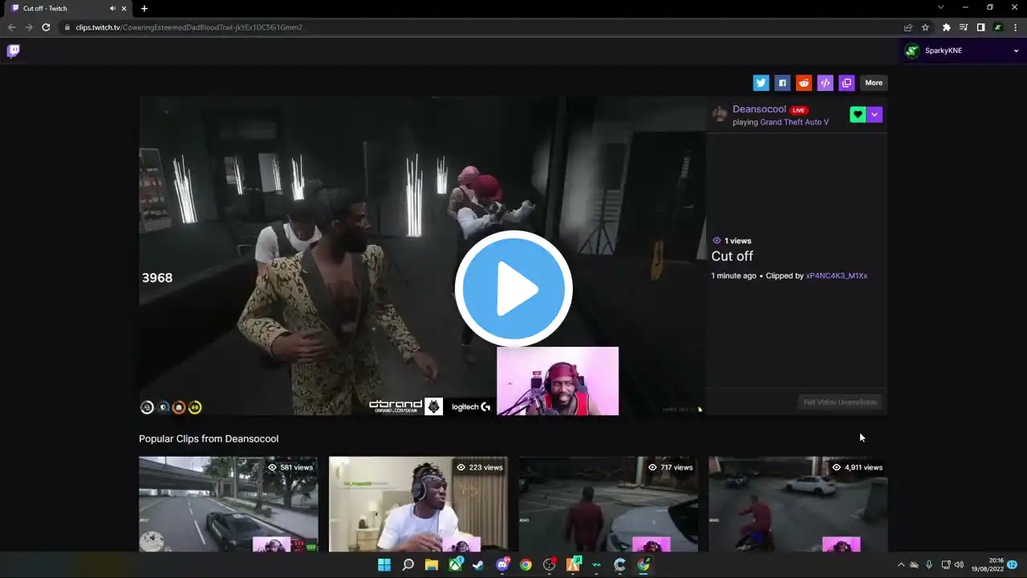Click Deansocool's channel avatar

pos(720,114)
